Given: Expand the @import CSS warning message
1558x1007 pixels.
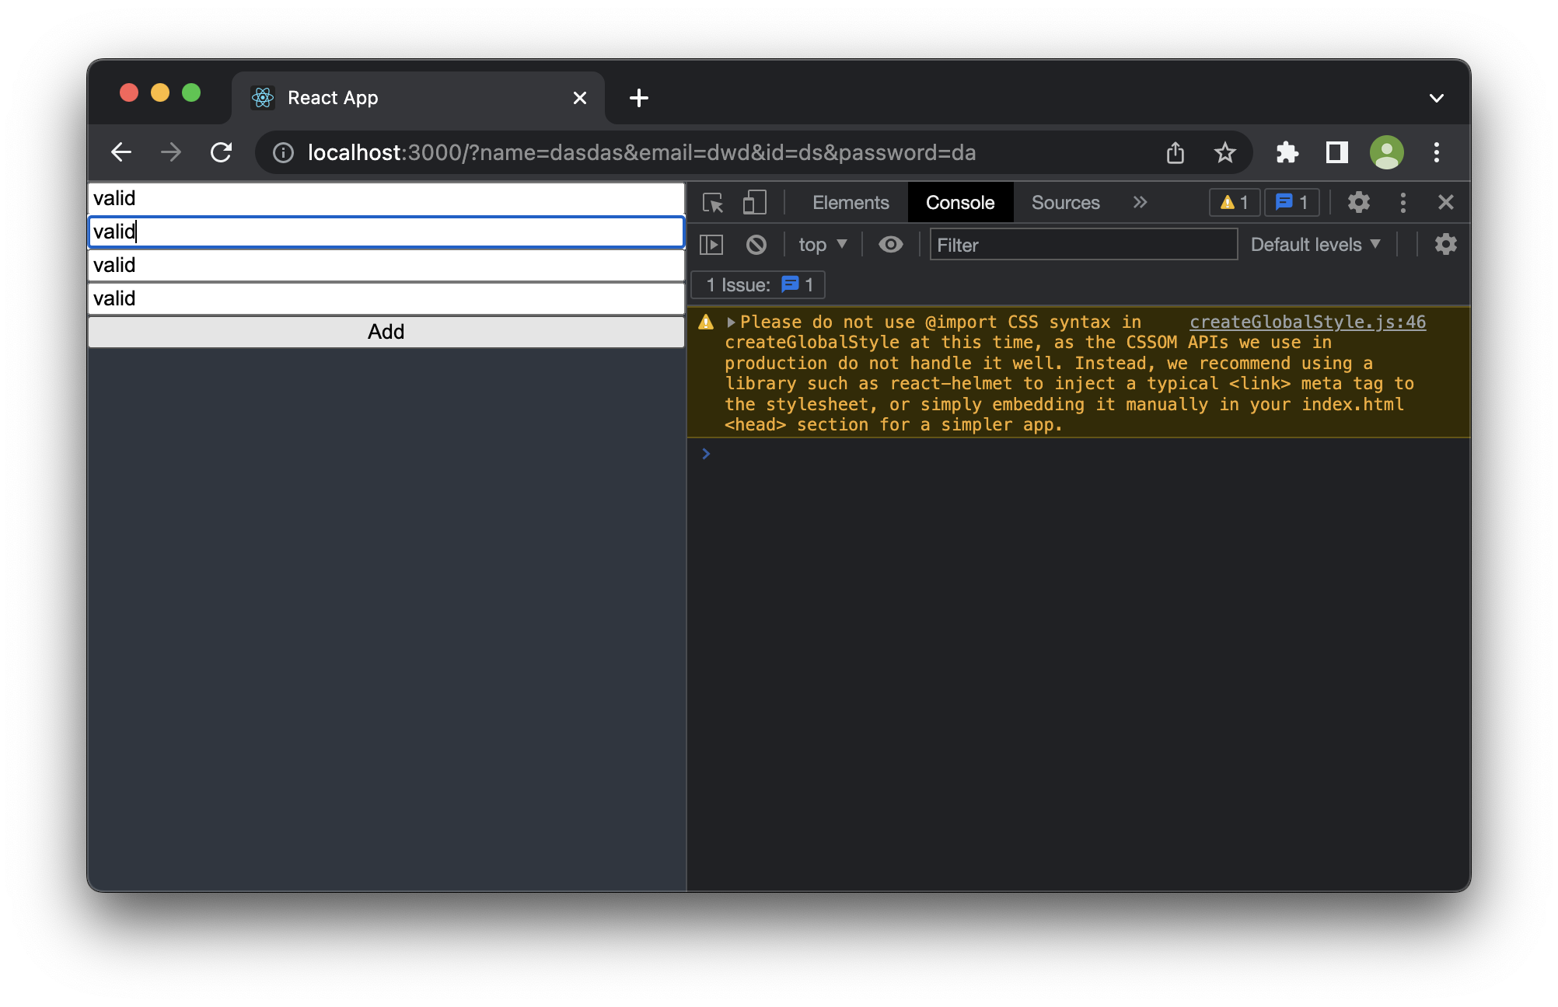Looking at the screenshot, I should coord(729,322).
